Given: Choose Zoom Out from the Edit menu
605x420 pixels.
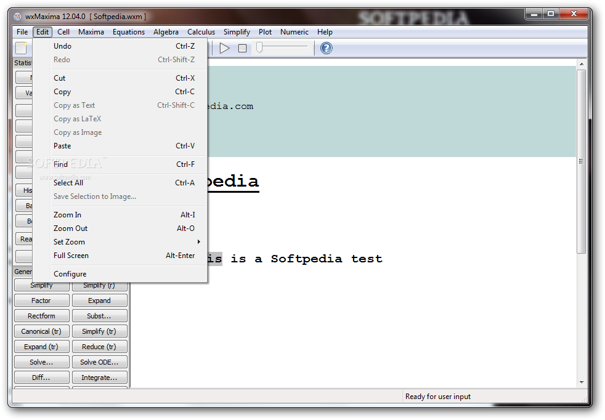Looking at the screenshot, I should point(120,228).
